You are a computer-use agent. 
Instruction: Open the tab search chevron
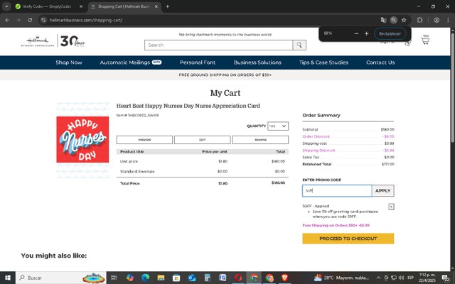(6, 6)
